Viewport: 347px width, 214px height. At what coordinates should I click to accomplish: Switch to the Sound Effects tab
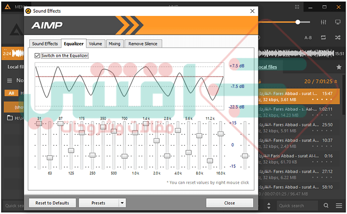[45, 43]
